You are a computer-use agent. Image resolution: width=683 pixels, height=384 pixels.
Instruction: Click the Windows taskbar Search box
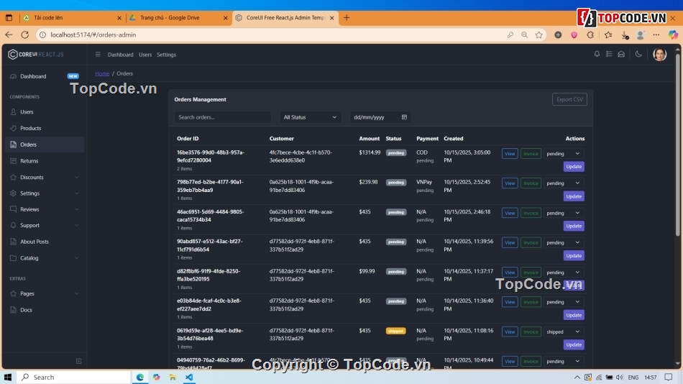click(x=73, y=377)
